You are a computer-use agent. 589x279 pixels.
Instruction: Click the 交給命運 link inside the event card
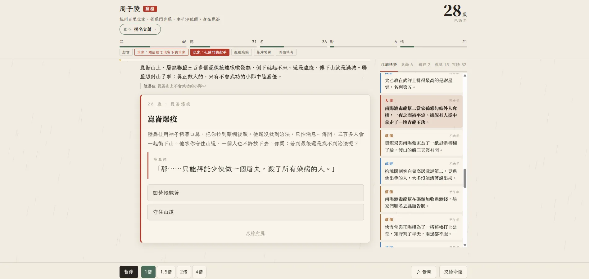pos(256,233)
